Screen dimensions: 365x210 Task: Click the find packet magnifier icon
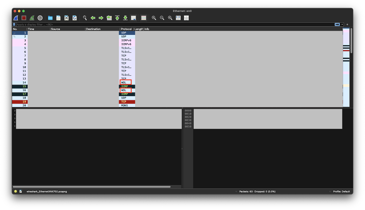85,18
